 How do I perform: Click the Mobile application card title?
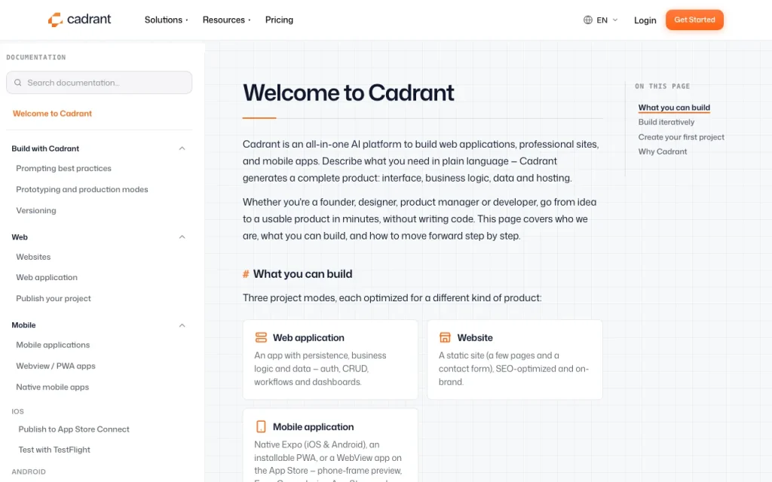click(313, 427)
